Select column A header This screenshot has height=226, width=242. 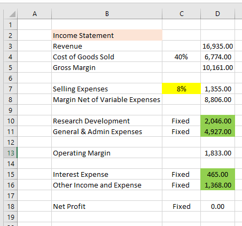(x=35, y=14)
